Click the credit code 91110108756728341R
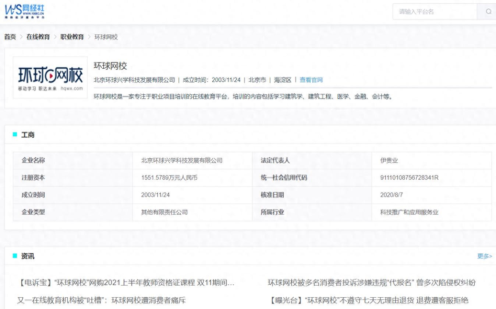The height and width of the screenshot is (309, 496). pos(409,178)
